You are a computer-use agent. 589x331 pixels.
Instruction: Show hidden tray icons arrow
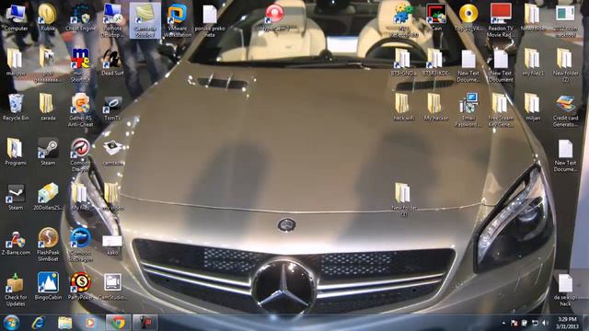coord(503,323)
